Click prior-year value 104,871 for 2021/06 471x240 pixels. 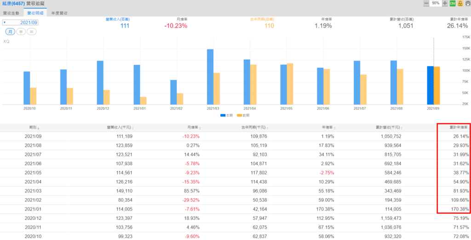[x=258, y=164]
